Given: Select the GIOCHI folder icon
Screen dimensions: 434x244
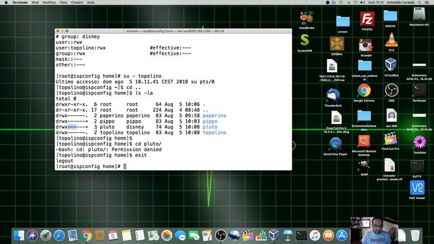Looking at the screenshot, I should (x=391, y=16).
